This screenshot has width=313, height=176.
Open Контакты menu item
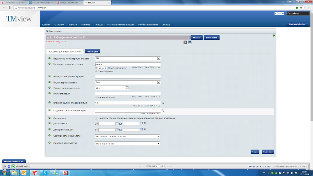(86, 24)
